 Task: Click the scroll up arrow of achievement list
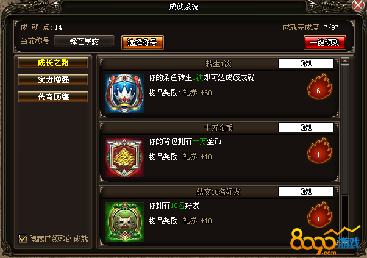[x=345, y=61]
